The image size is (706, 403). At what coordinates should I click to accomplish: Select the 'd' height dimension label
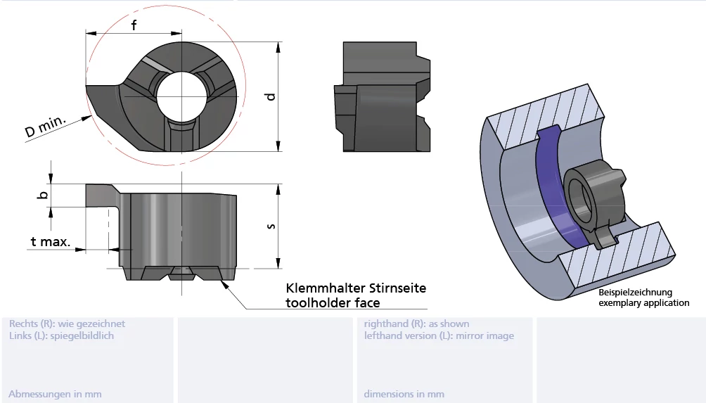tap(270, 96)
